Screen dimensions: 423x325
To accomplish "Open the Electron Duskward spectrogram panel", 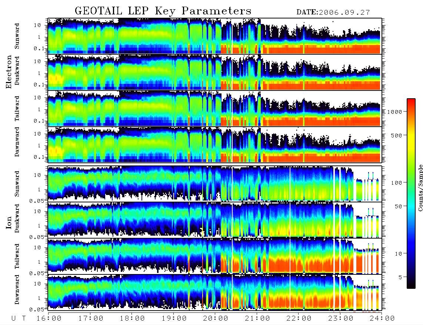I will 215,72.
